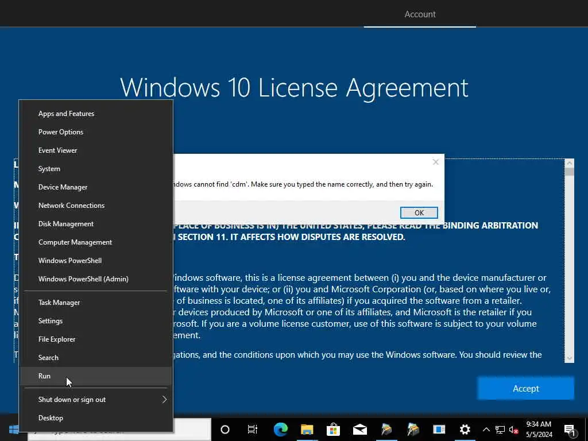Open the Settings gear on taskbar
This screenshot has height=441, width=588.
coord(465,430)
